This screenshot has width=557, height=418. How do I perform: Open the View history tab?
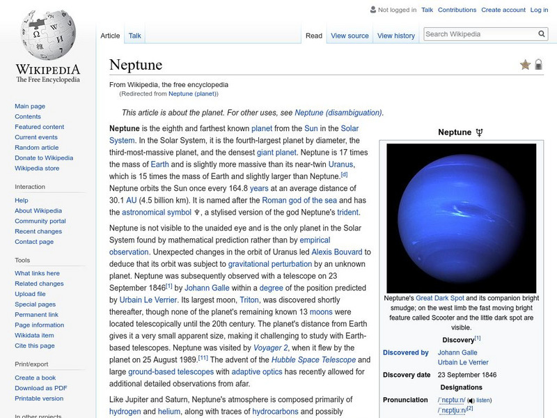(395, 35)
